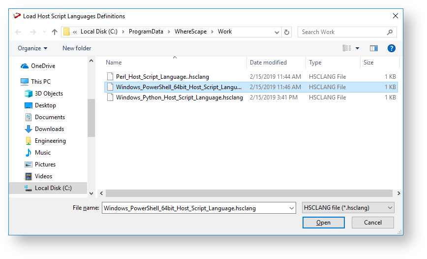Open Downloads in the navigation pane

(49, 129)
